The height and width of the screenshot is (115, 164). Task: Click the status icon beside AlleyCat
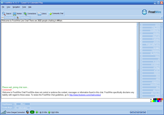[141, 36]
